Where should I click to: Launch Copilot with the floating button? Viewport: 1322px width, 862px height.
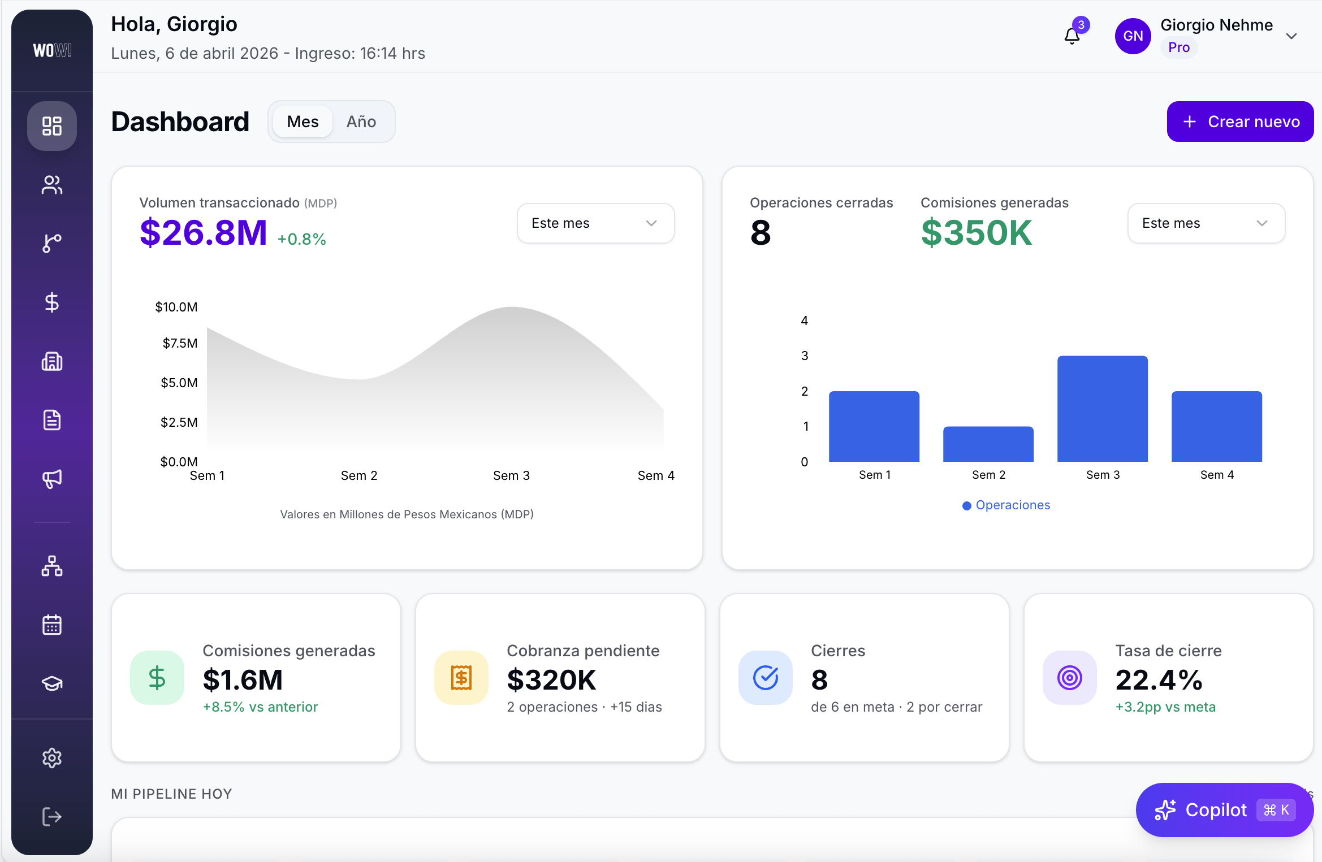click(x=1223, y=810)
